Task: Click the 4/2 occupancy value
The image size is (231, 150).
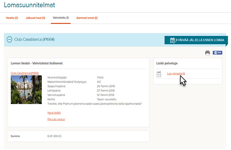Action: (x=99, y=82)
